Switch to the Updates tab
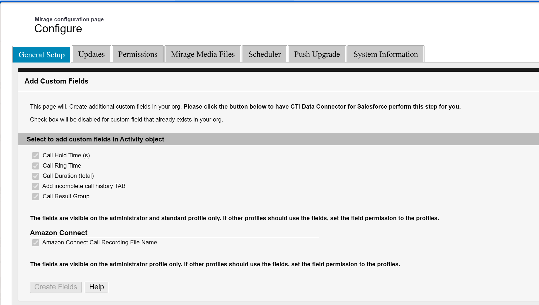Screen dimensions: 539x305 pos(92,54)
